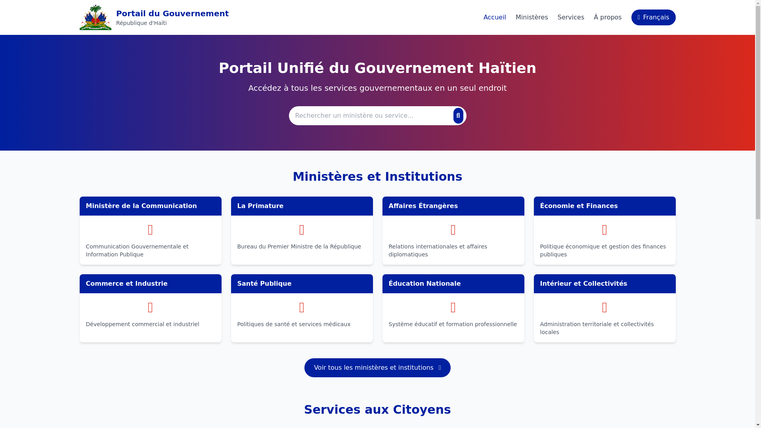Click the Santé Publique card icon
Viewport: 761px width, 428px height.
point(302,308)
